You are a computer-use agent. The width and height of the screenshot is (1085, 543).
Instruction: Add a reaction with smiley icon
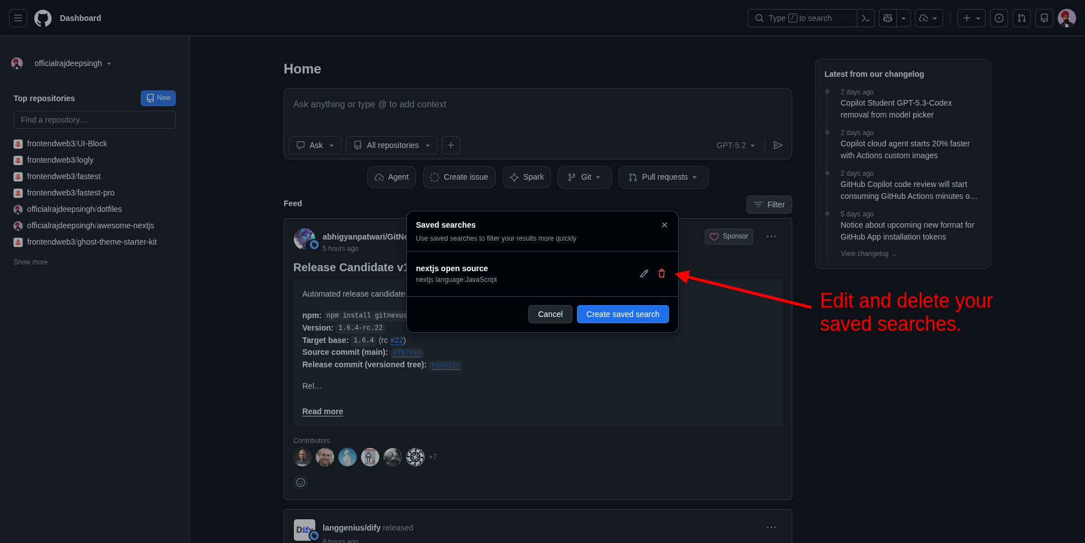[x=301, y=483]
